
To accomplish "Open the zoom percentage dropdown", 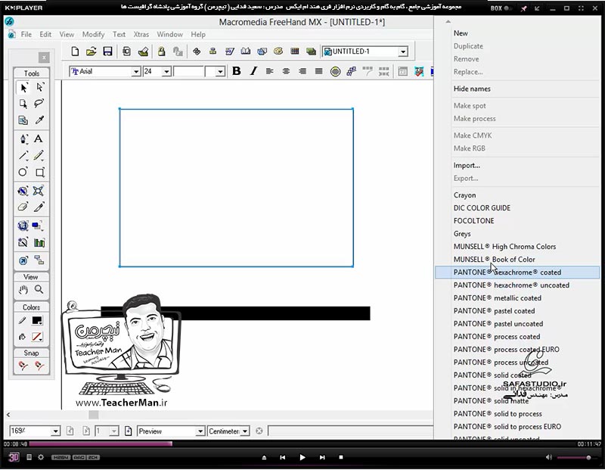I will pyautogui.click(x=55, y=431).
